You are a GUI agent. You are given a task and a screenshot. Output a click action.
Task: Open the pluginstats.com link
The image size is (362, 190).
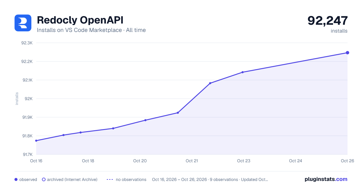click(x=326, y=179)
